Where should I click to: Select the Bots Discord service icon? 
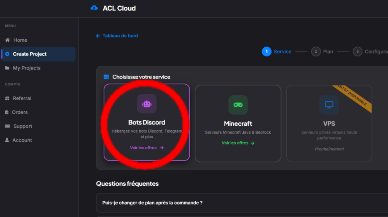(146, 104)
